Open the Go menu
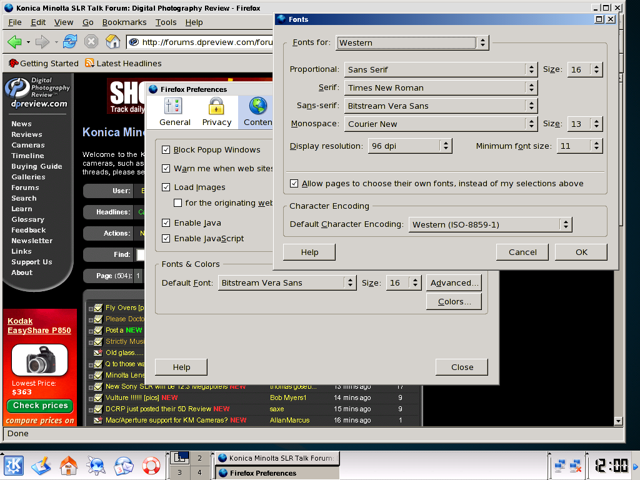Image resolution: width=640 pixels, height=480 pixels. [x=87, y=22]
